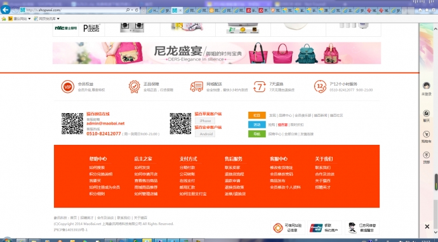Open 首页 link in bottom footer bar
The height and width of the screenshot is (242, 438).
(73, 218)
